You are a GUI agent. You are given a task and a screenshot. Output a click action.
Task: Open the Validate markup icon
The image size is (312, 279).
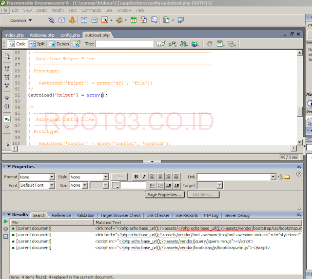[x=172, y=44]
